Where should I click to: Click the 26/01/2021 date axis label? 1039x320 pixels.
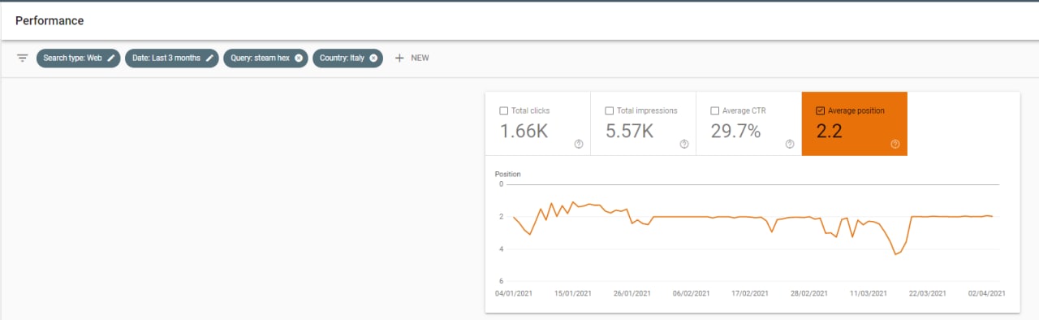click(632, 293)
